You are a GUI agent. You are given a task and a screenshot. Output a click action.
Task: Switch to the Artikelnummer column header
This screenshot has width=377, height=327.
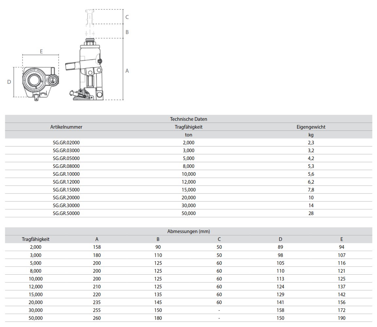[x=66, y=127]
